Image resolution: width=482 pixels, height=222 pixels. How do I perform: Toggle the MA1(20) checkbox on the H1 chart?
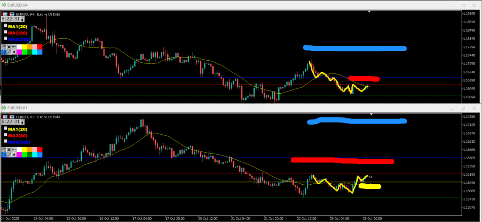[6, 128]
